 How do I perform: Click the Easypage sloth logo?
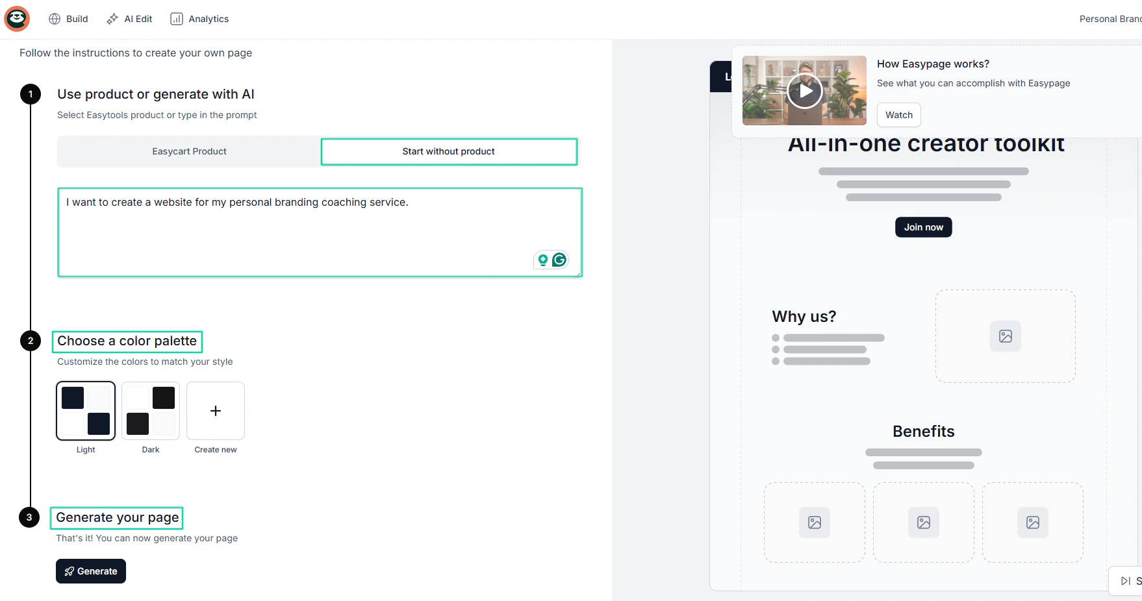pyautogui.click(x=17, y=19)
